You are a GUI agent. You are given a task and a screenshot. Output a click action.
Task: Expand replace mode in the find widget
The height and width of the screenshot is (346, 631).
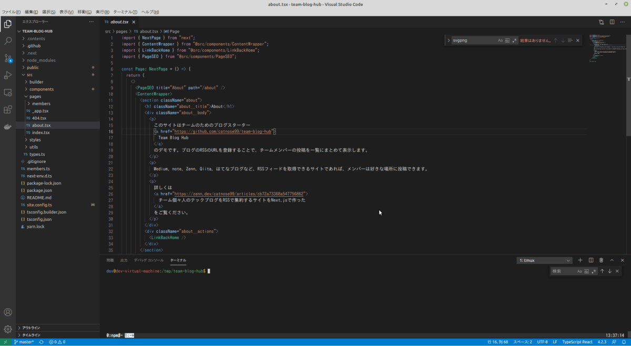click(x=448, y=40)
